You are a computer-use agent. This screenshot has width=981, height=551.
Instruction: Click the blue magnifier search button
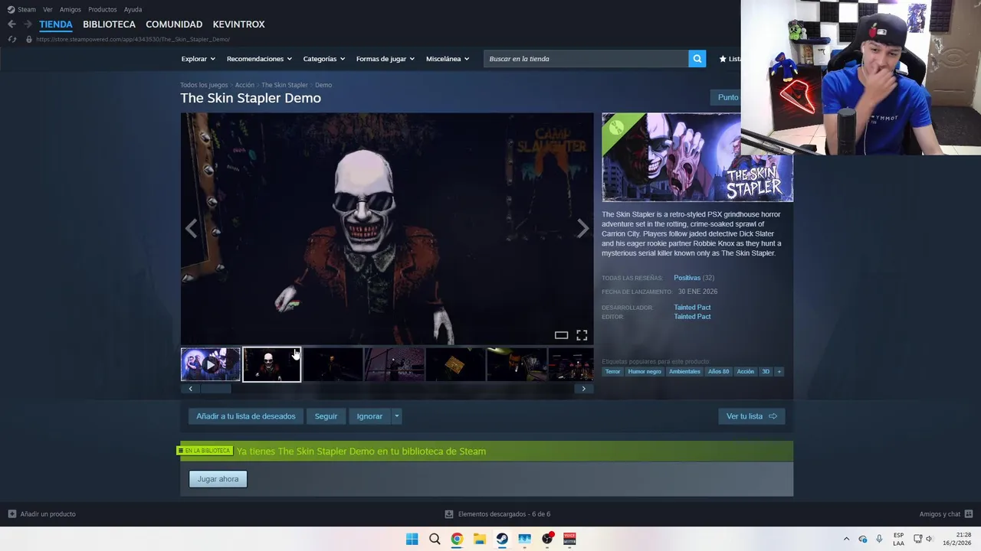pos(697,59)
